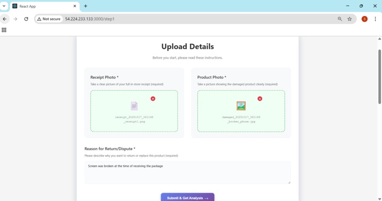Click the product photo upload drop zone

pyautogui.click(x=241, y=111)
